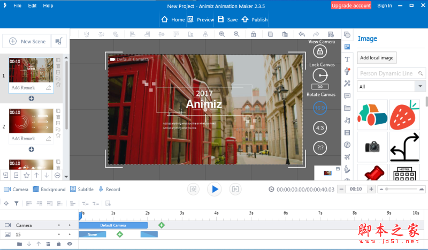Click the filter funnel icon in timeline
This screenshot has width=428, height=250.
point(17,203)
